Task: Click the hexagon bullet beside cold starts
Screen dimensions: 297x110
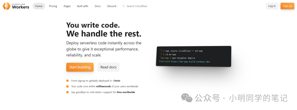Action: tap(67, 92)
